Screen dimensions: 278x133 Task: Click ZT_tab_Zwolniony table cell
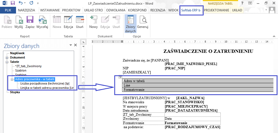click(144, 115)
